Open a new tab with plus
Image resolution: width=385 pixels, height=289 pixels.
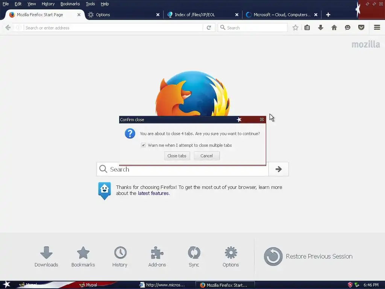pyautogui.click(x=328, y=15)
